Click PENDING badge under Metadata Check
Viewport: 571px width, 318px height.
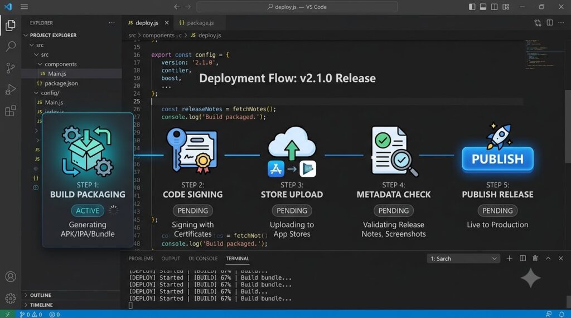[x=393, y=211]
